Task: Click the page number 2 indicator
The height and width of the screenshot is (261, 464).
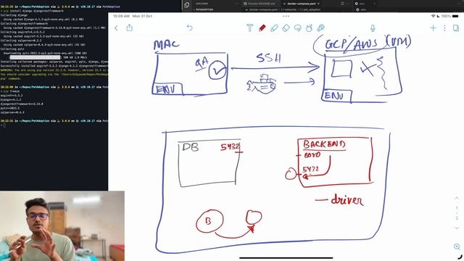Action: point(457,218)
